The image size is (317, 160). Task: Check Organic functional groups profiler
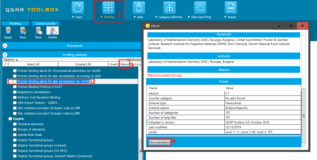click(x=15, y=140)
